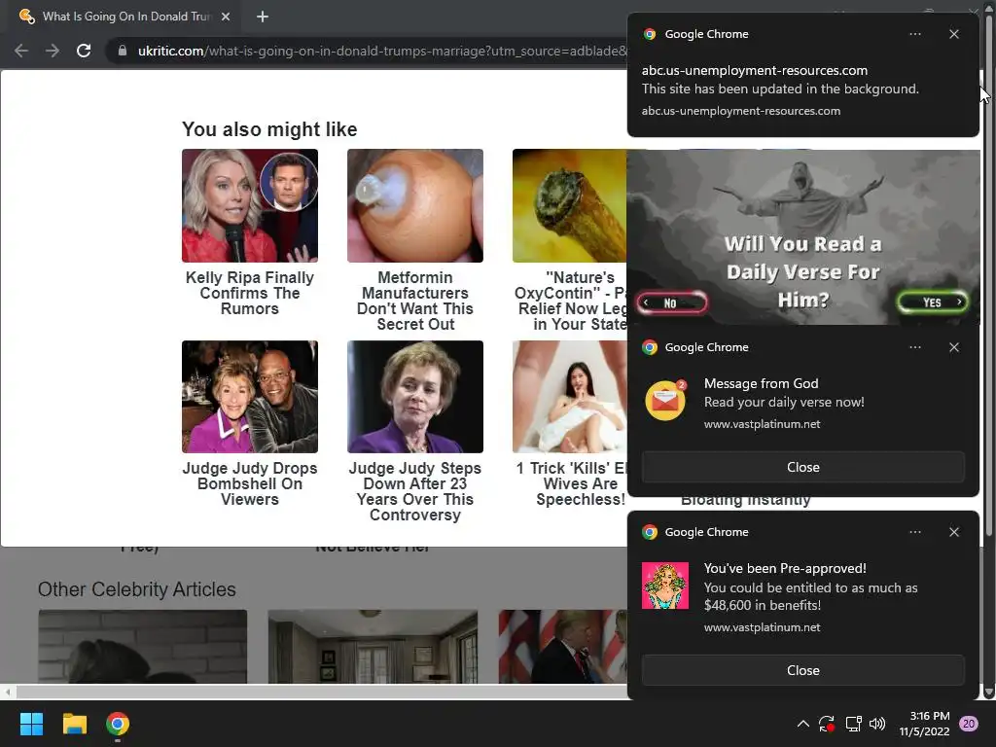Click the Judge Judy Drops Bombshell thumbnail
Image resolution: width=996 pixels, height=747 pixels.
[250, 397]
